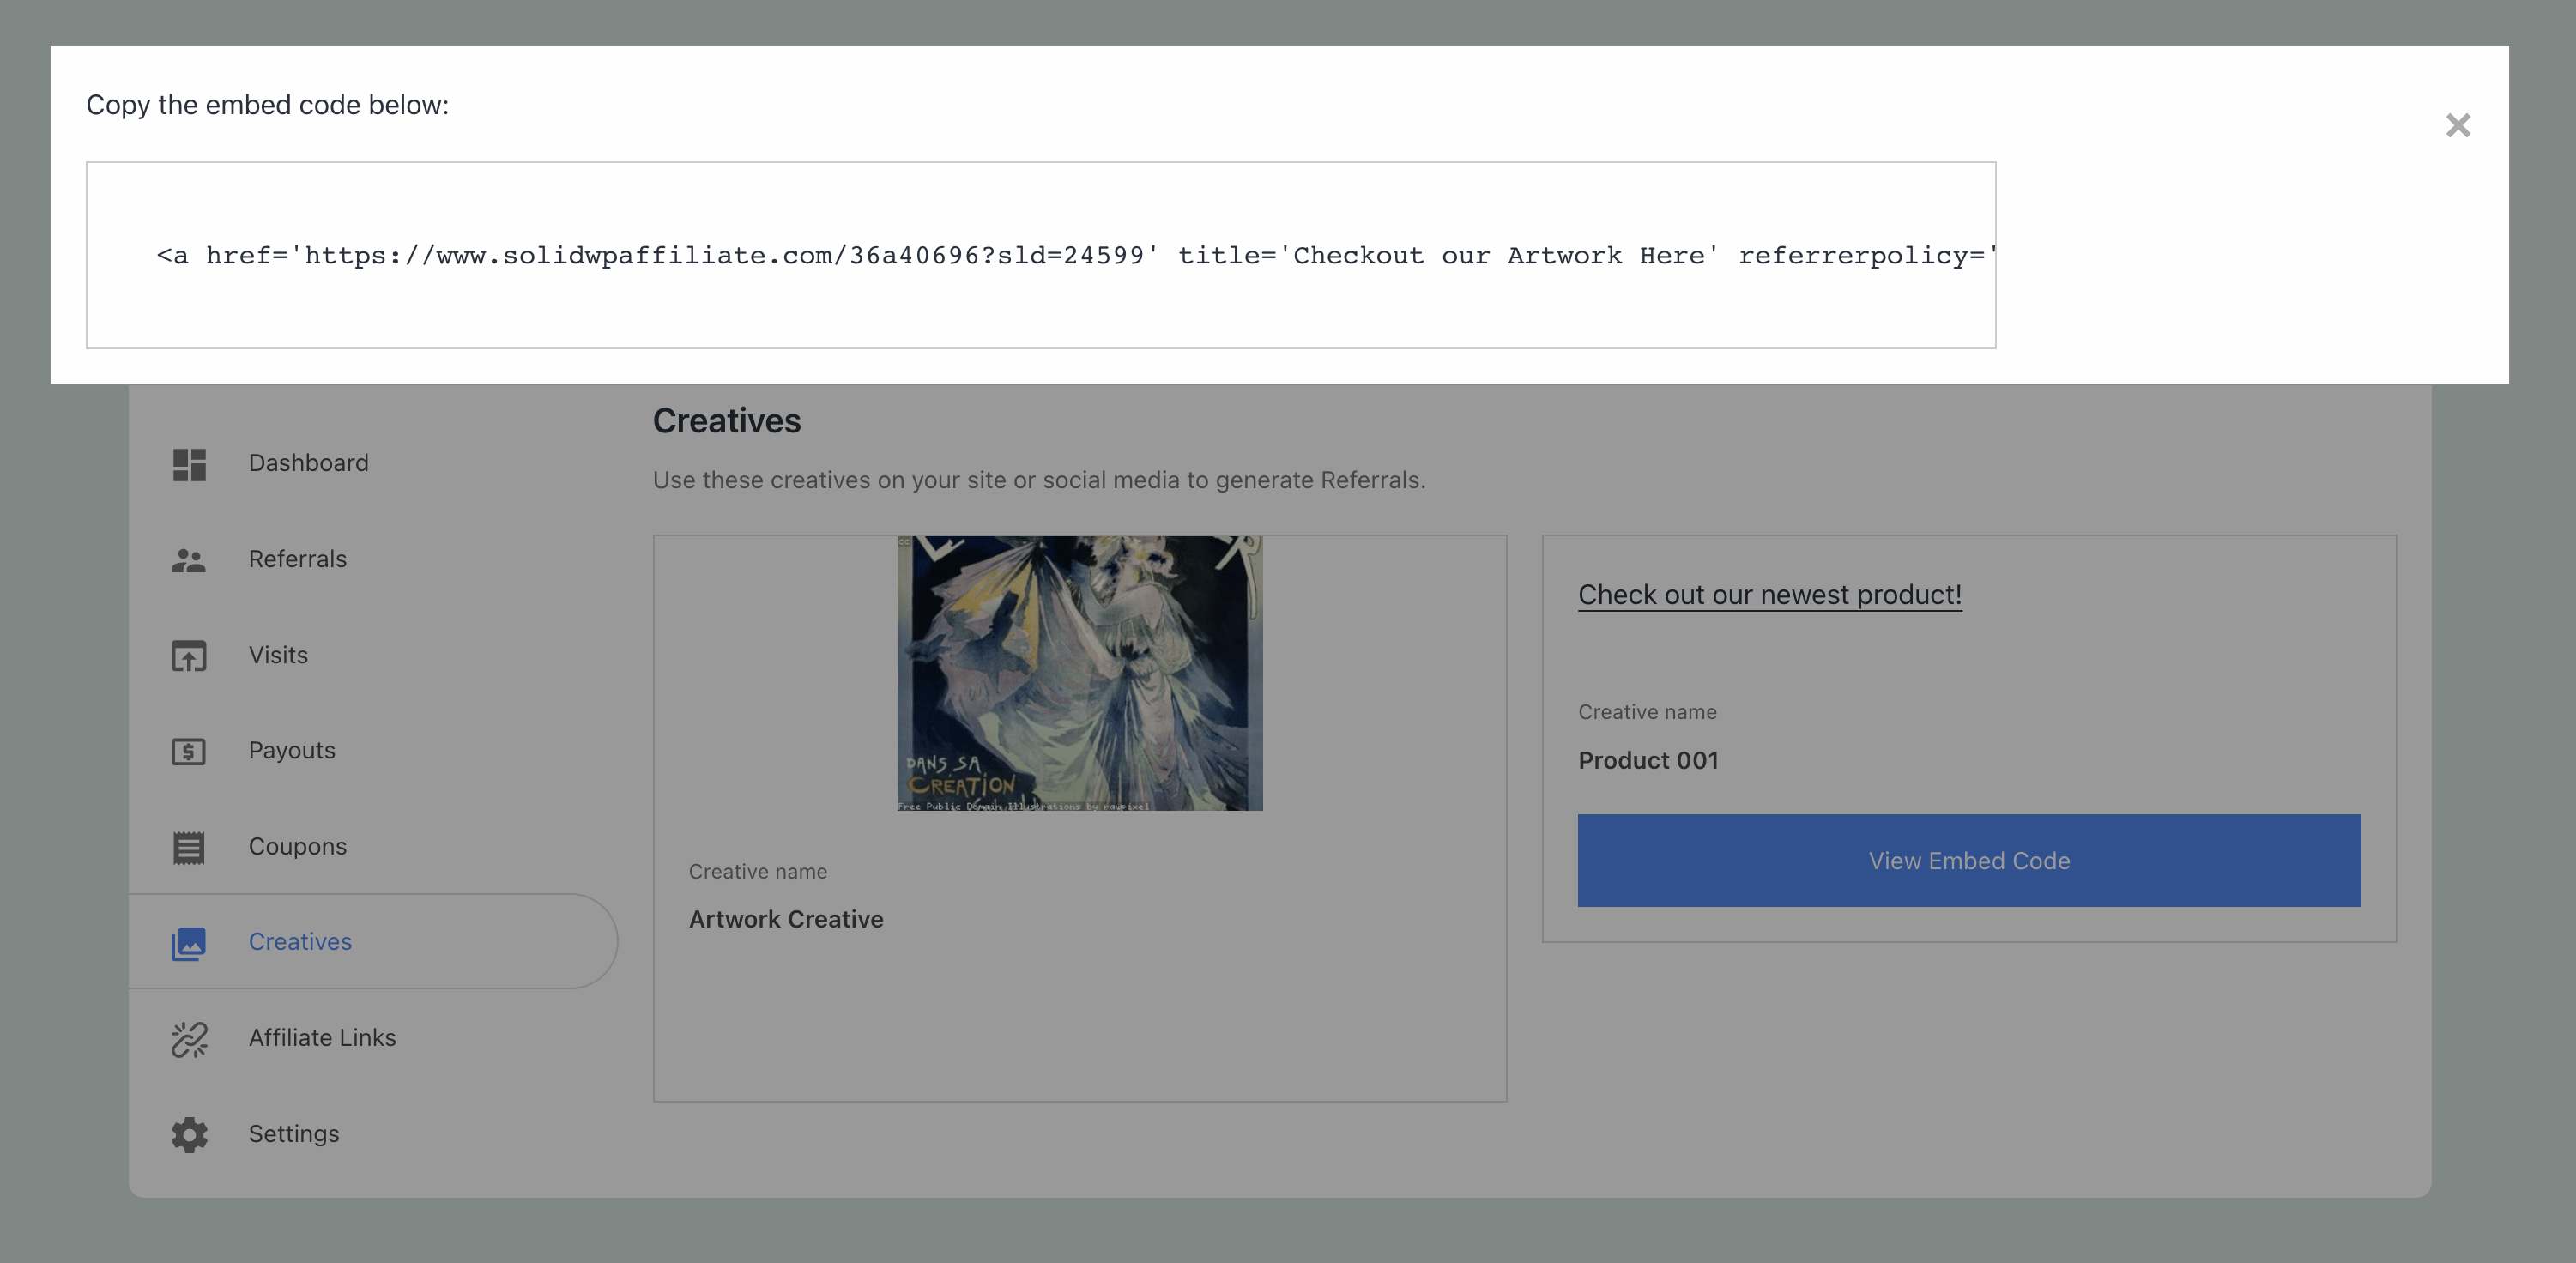Viewport: 2576px width, 1263px height.
Task: Click the Visits upload-arrow icon
Action: click(188, 656)
